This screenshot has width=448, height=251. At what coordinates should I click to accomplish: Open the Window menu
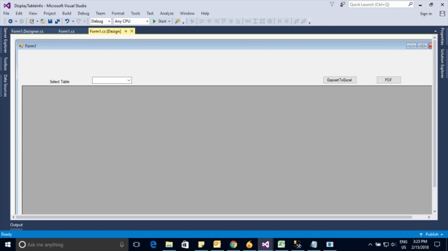[x=187, y=13]
